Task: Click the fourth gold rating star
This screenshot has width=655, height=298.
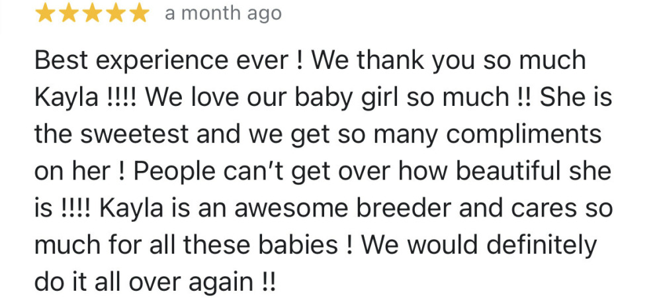Action: coord(115,13)
